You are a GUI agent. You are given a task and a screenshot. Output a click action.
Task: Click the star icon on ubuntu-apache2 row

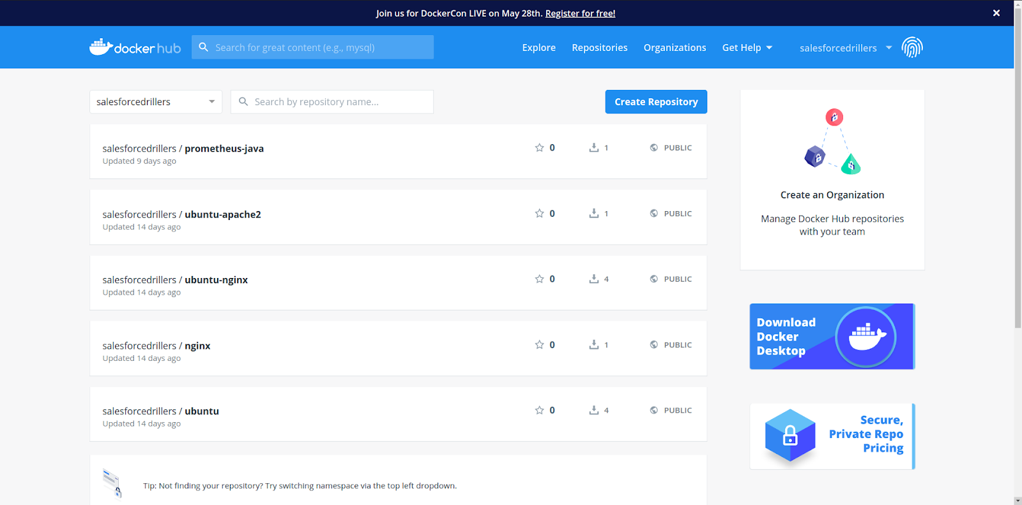tap(539, 213)
